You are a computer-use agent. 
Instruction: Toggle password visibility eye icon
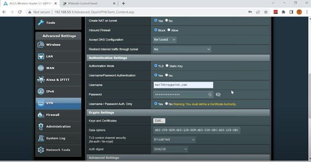[218, 94]
